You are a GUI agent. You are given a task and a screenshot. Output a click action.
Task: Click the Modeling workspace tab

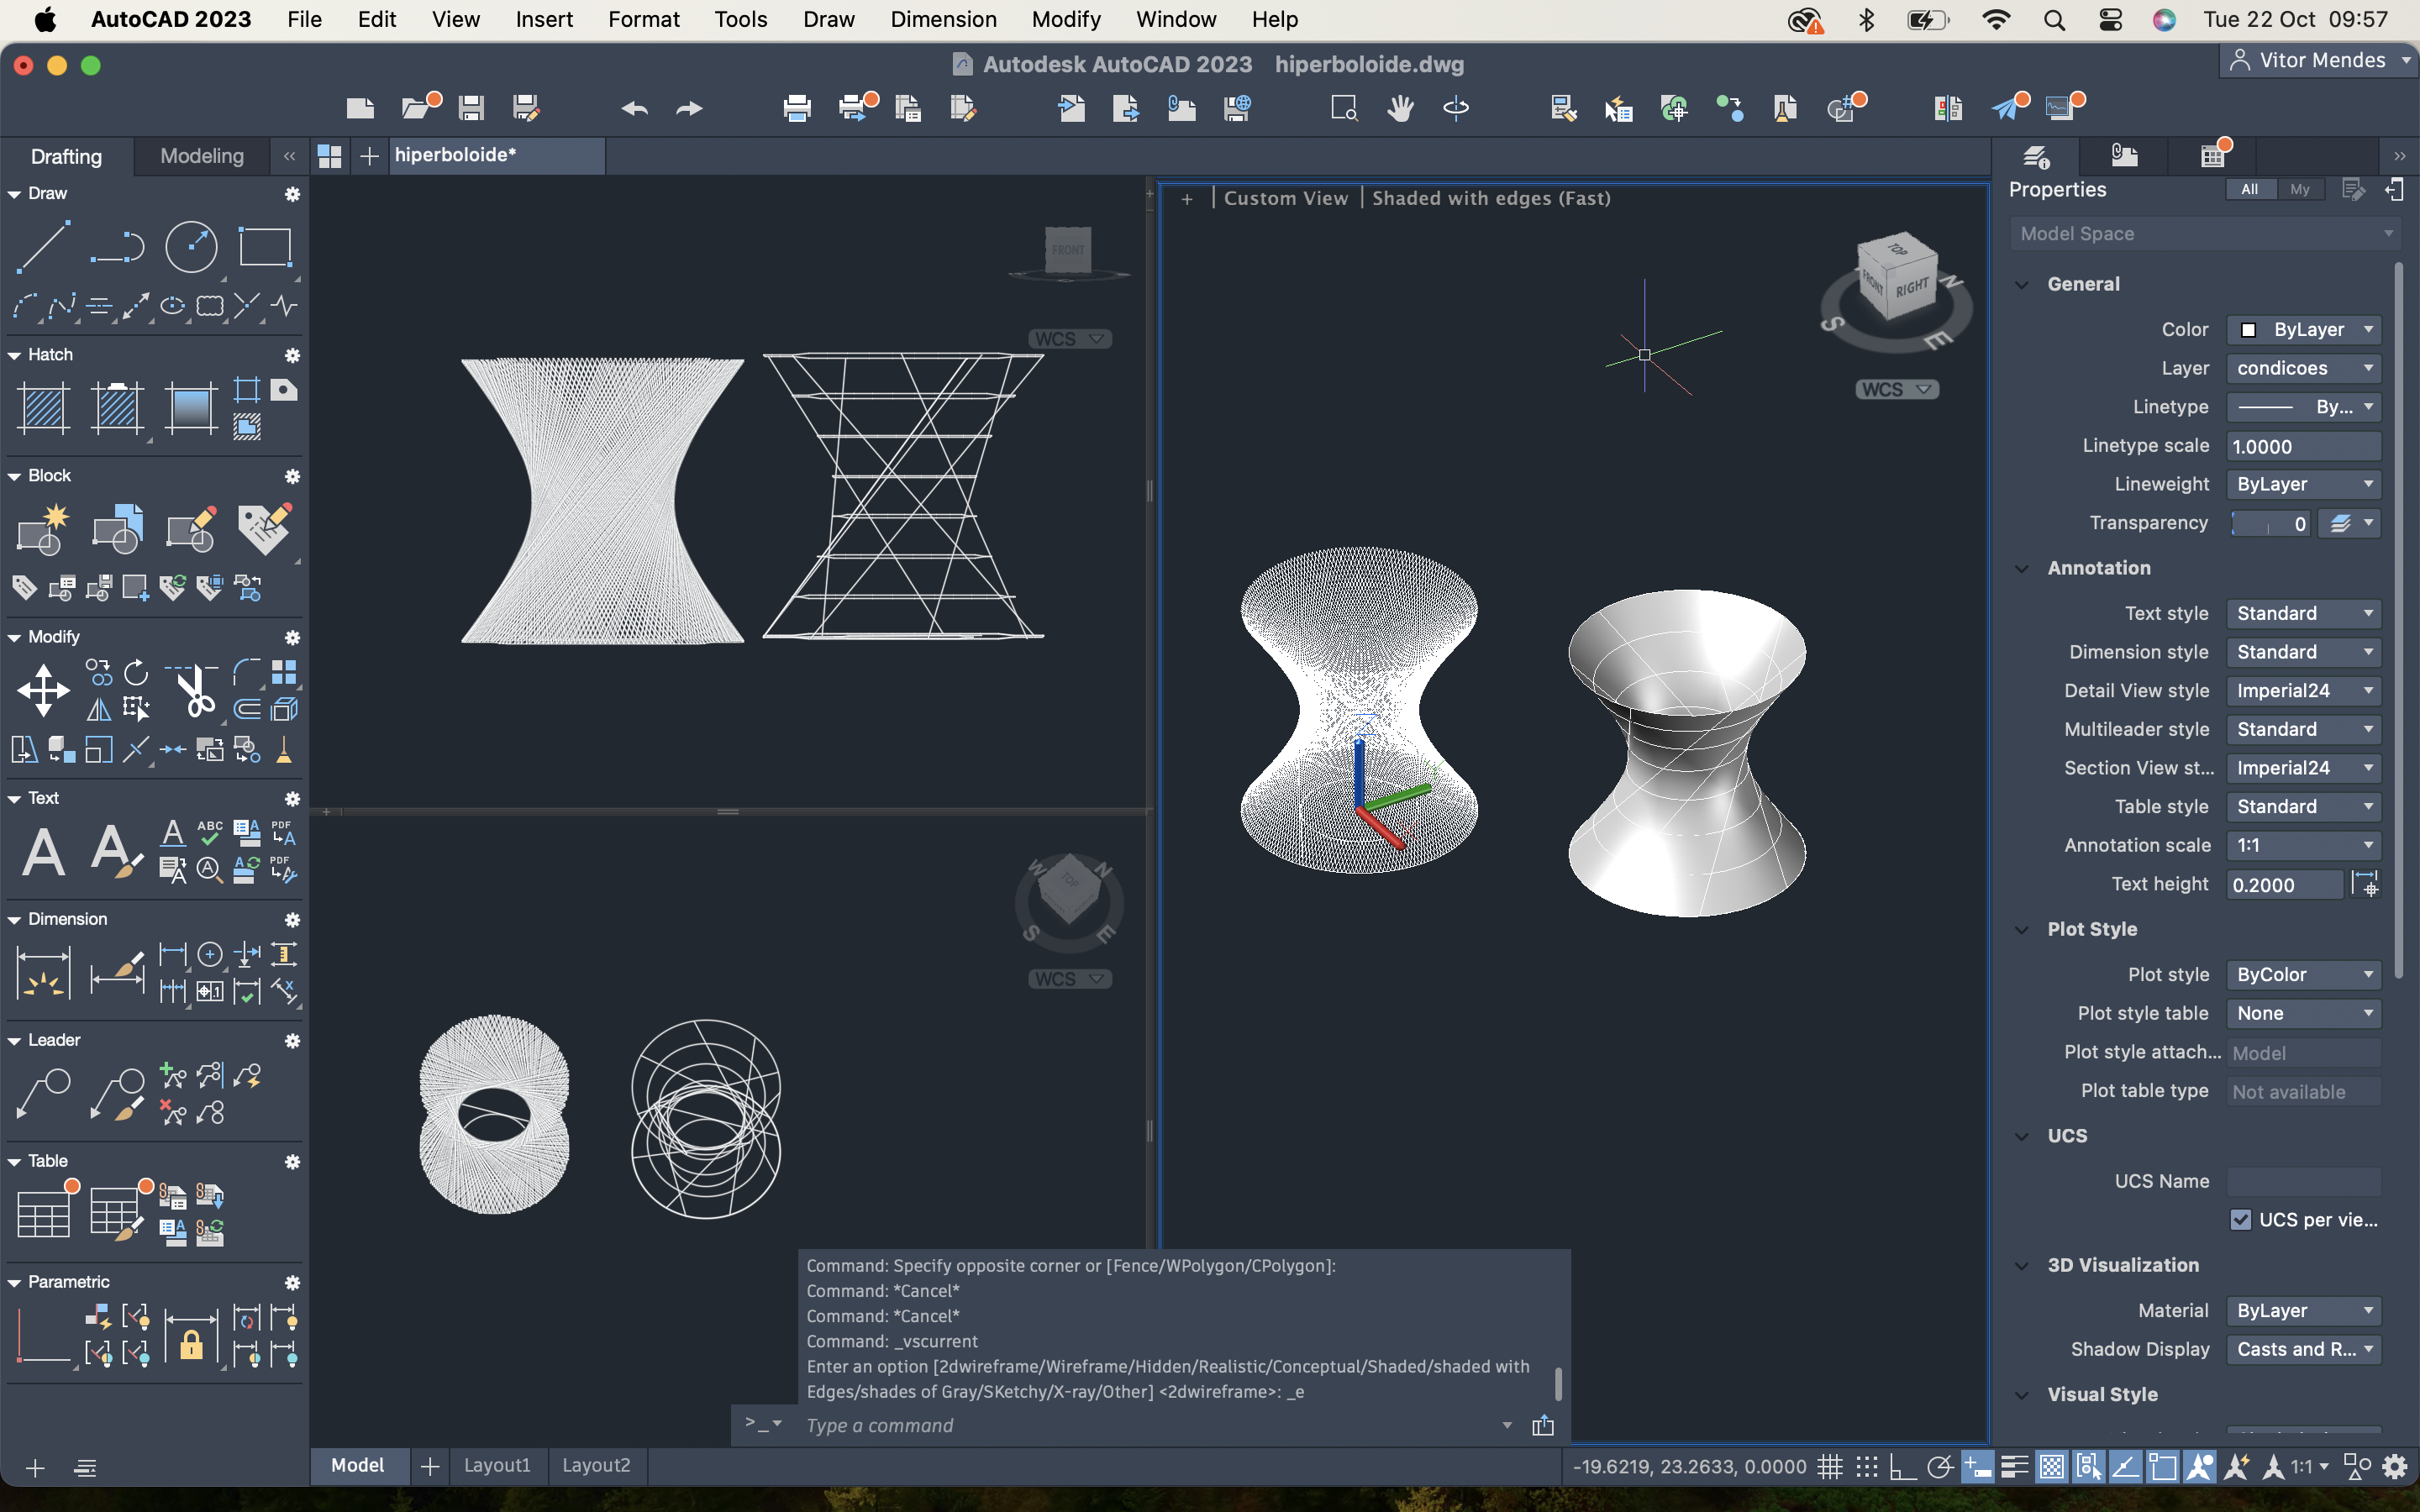click(202, 156)
